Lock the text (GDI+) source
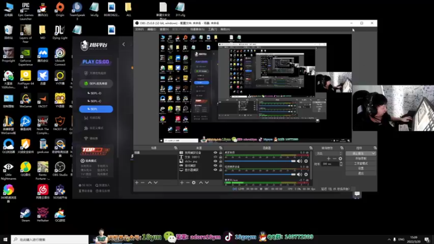The height and width of the screenshot is (244, 434). point(221,157)
